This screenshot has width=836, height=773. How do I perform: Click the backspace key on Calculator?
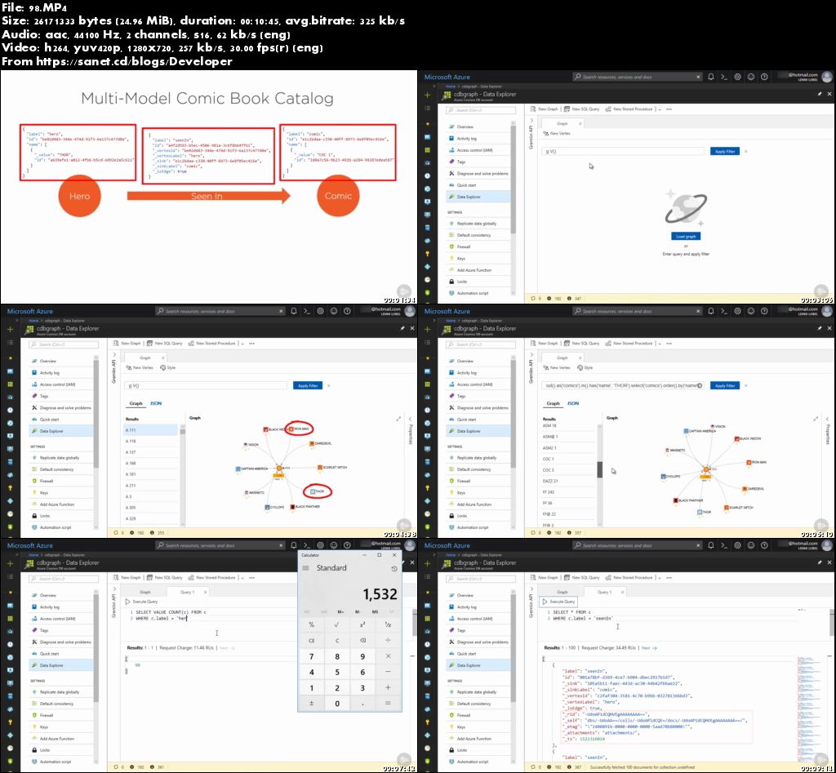(x=362, y=640)
